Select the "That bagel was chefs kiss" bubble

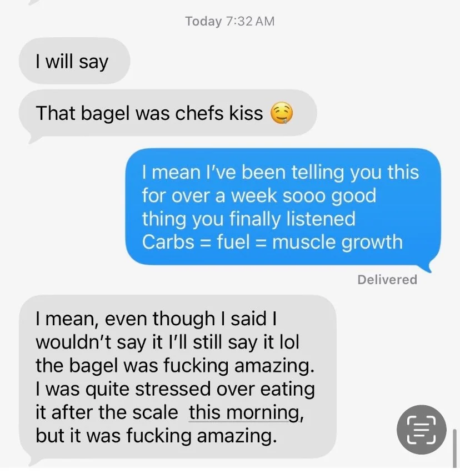[x=168, y=113]
